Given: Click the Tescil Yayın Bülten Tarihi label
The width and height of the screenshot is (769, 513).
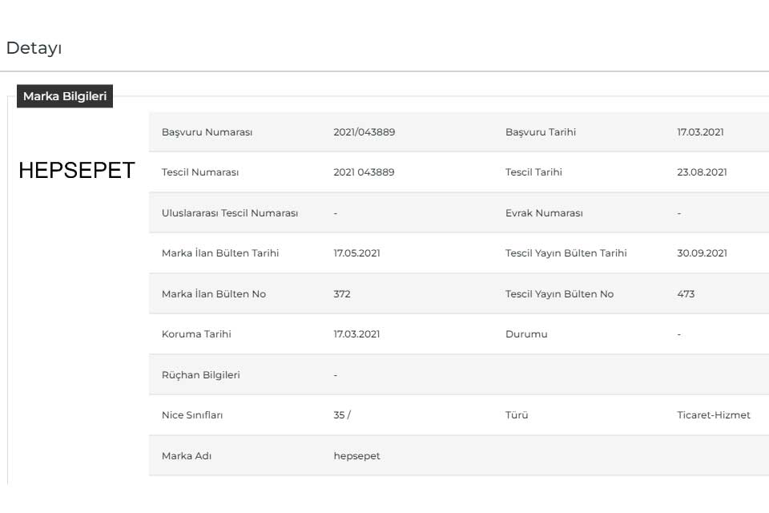Looking at the screenshot, I should click(x=566, y=253).
